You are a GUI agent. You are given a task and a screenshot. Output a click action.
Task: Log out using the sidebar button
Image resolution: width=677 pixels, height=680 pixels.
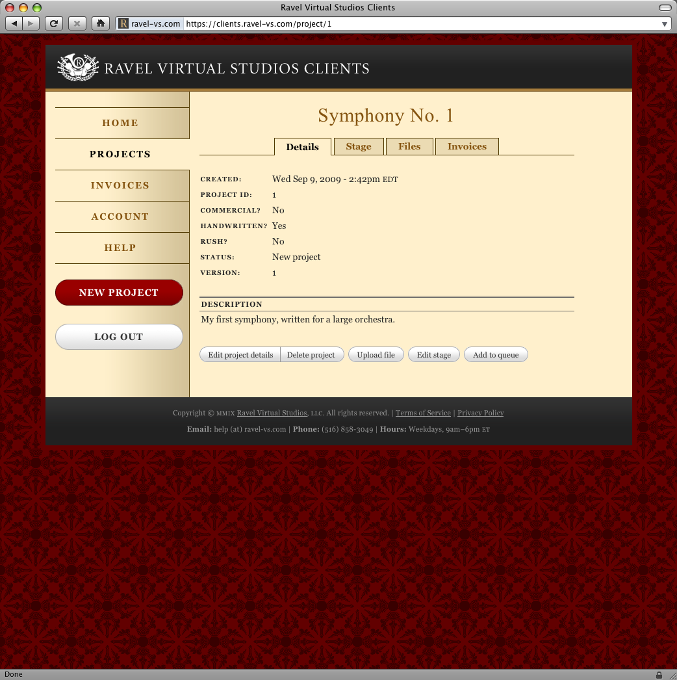coord(119,337)
